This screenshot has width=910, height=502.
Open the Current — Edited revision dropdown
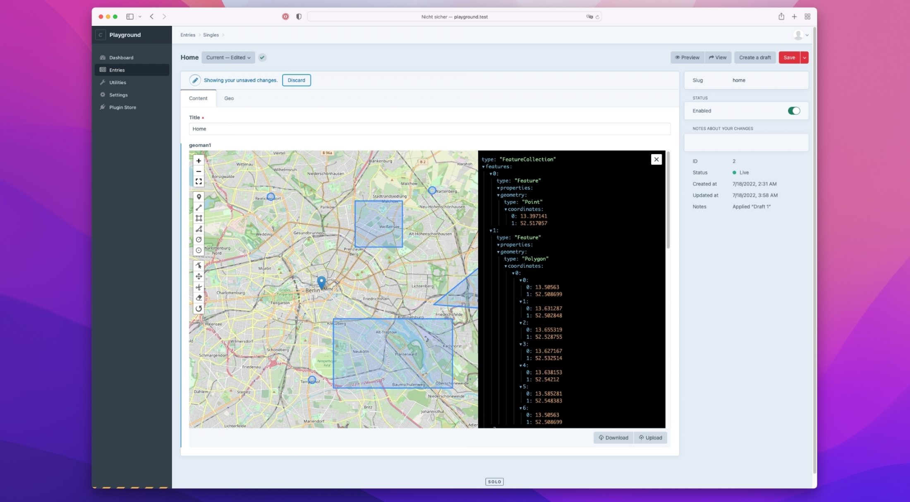tap(228, 57)
